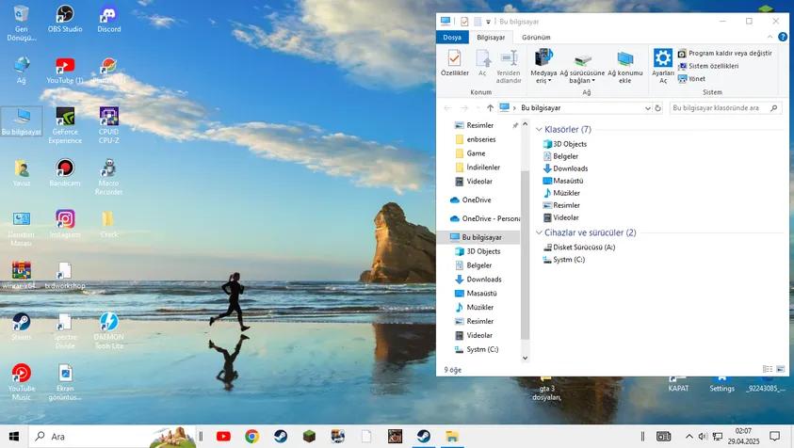Select 3D Objects in the Klasörler list
The image size is (794, 448).
[564, 144]
